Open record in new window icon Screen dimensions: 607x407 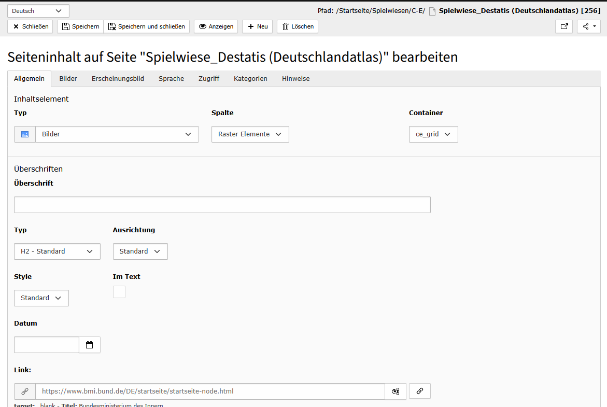(564, 26)
